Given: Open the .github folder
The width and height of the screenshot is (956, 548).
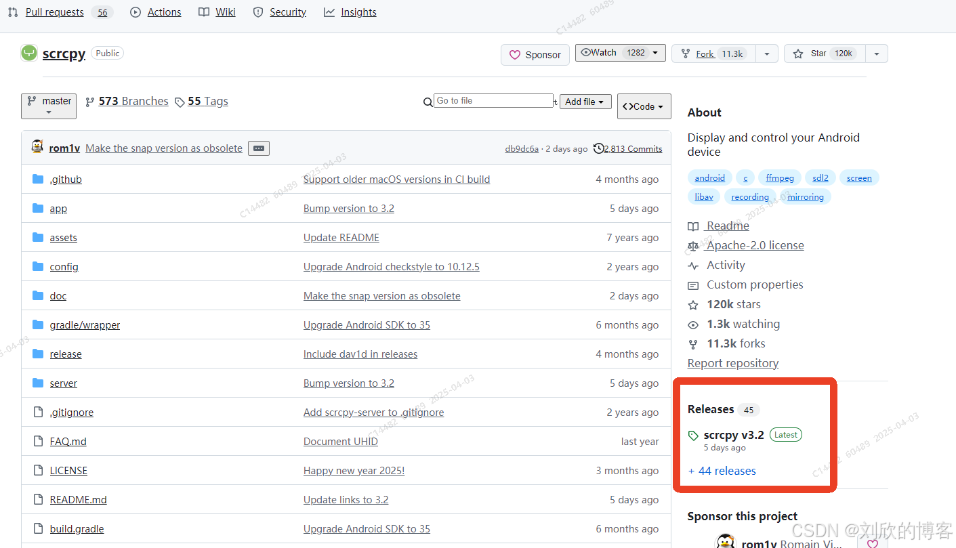Looking at the screenshot, I should click(66, 180).
